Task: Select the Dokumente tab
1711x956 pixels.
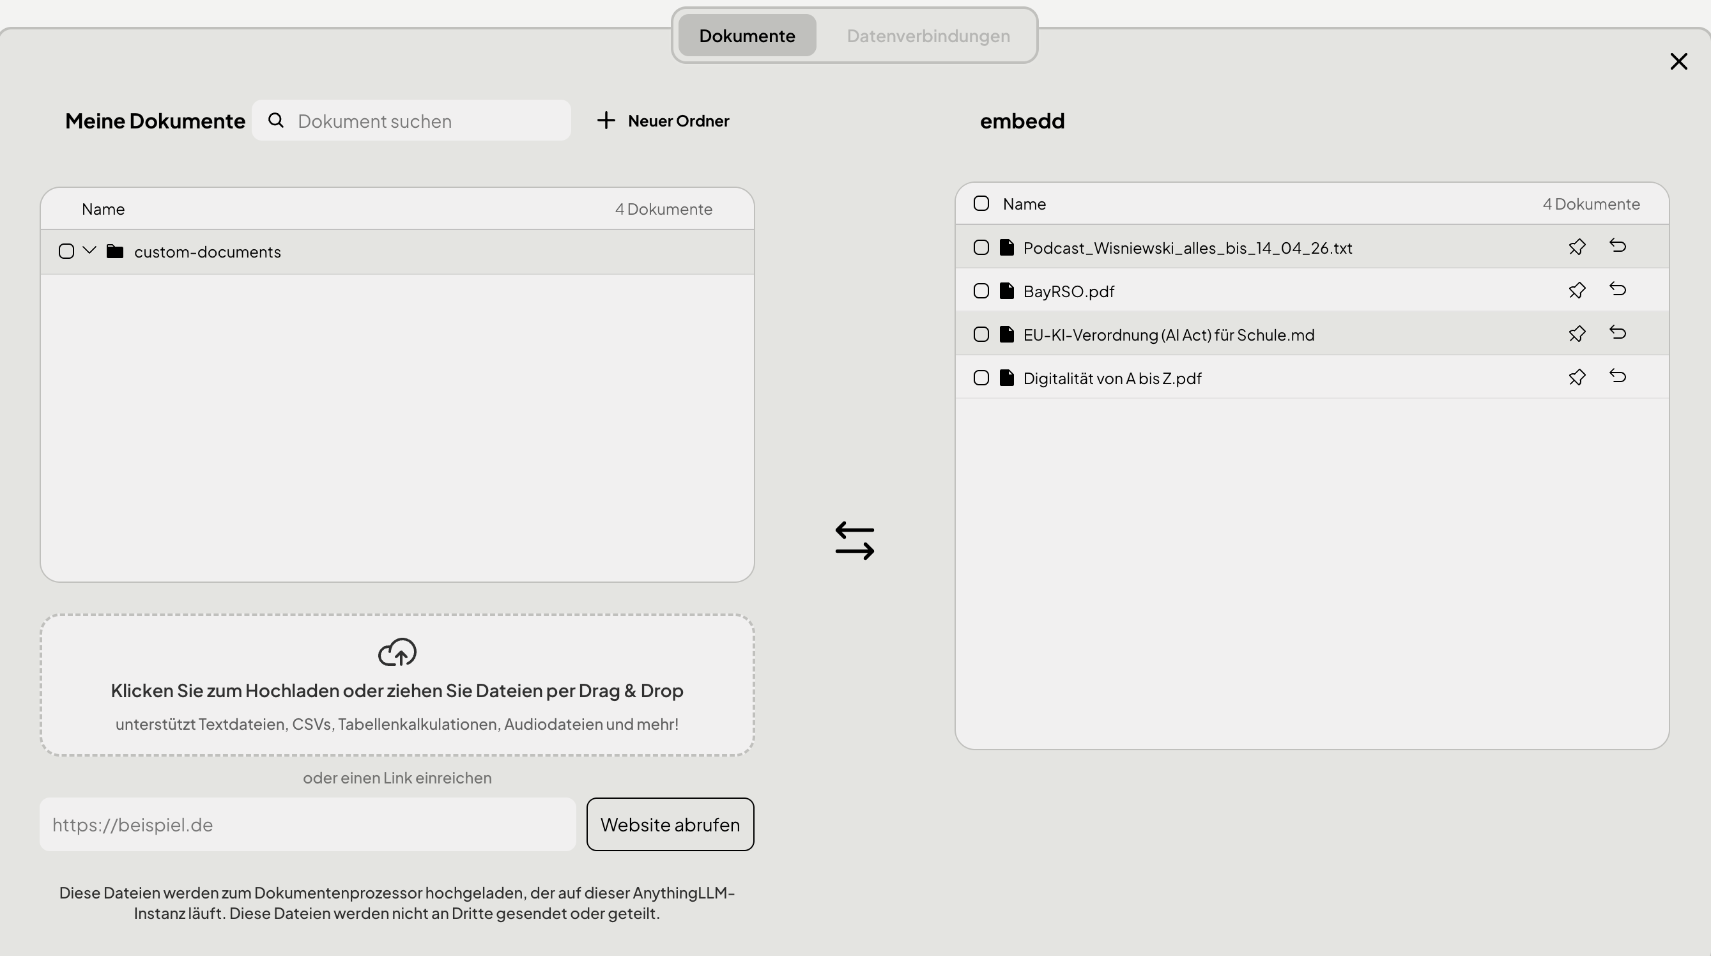Action: point(747,36)
